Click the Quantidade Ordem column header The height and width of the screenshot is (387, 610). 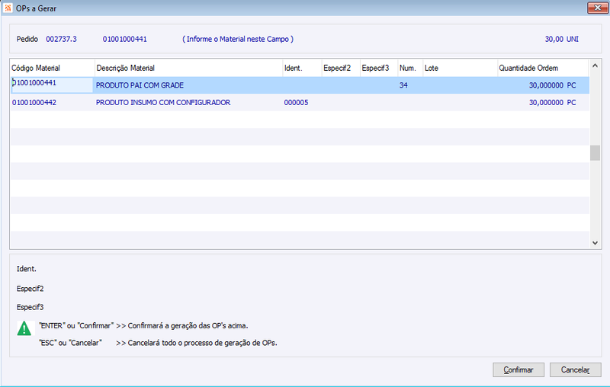pos(543,68)
